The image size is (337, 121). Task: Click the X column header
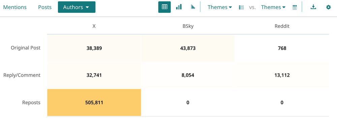tap(94, 26)
